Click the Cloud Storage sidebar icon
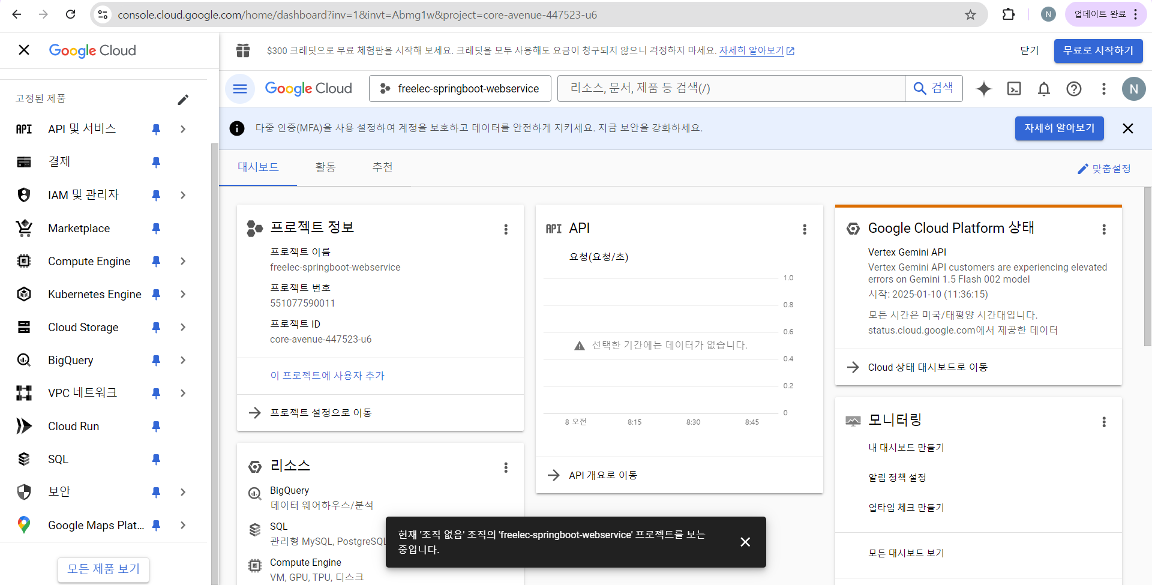This screenshot has width=1152, height=585. tap(24, 327)
